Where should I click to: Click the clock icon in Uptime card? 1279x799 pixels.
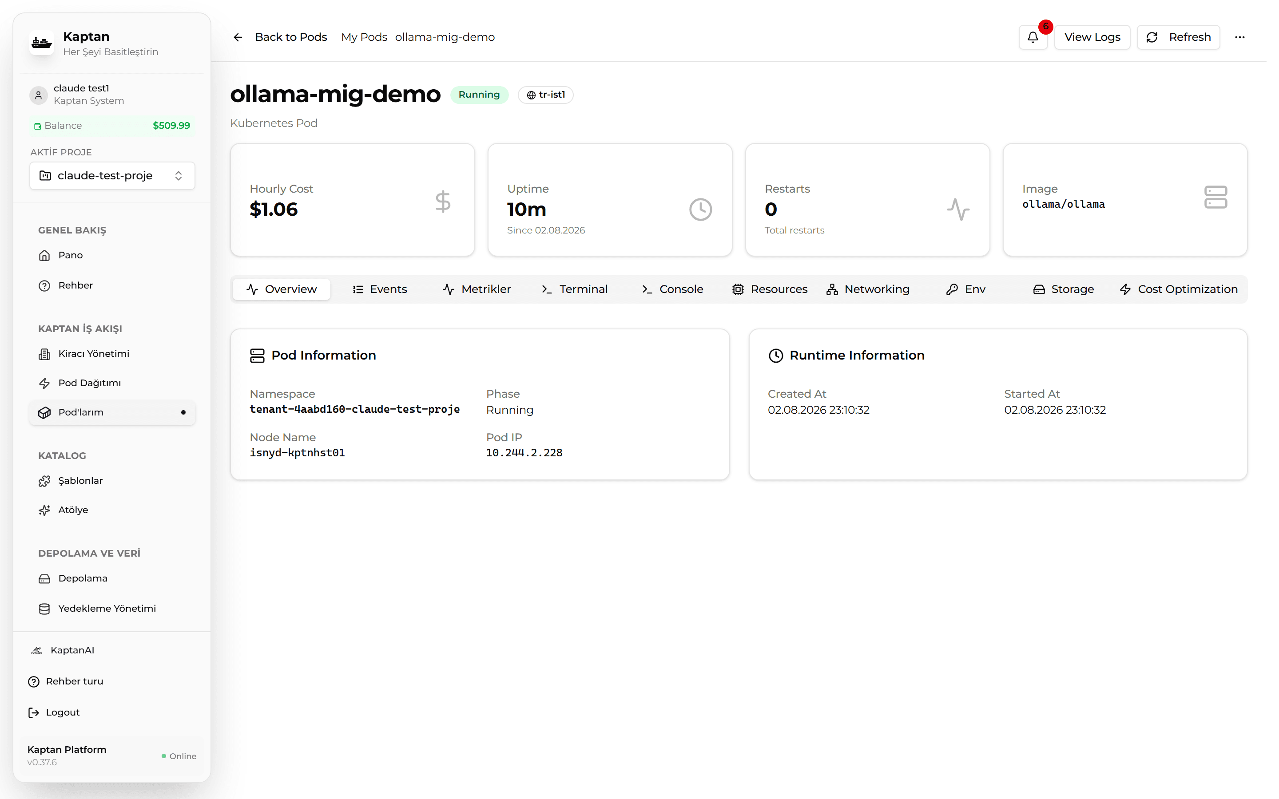[x=700, y=209]
